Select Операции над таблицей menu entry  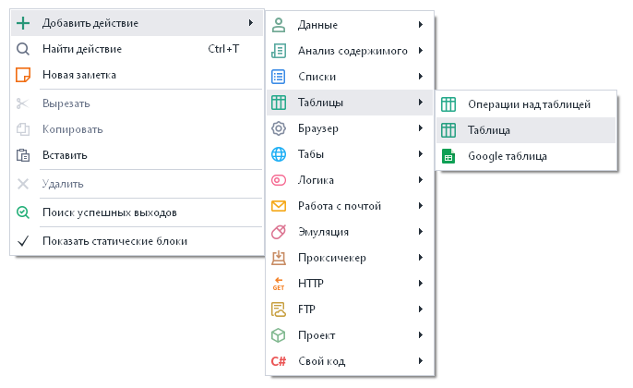(x=529, y=104)
